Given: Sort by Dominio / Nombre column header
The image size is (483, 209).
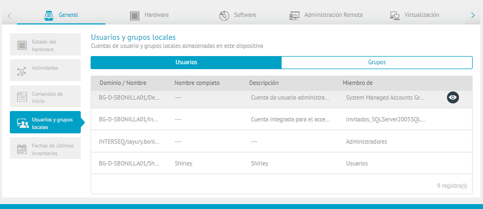Looking at the screenshot, I should point(123,83).
